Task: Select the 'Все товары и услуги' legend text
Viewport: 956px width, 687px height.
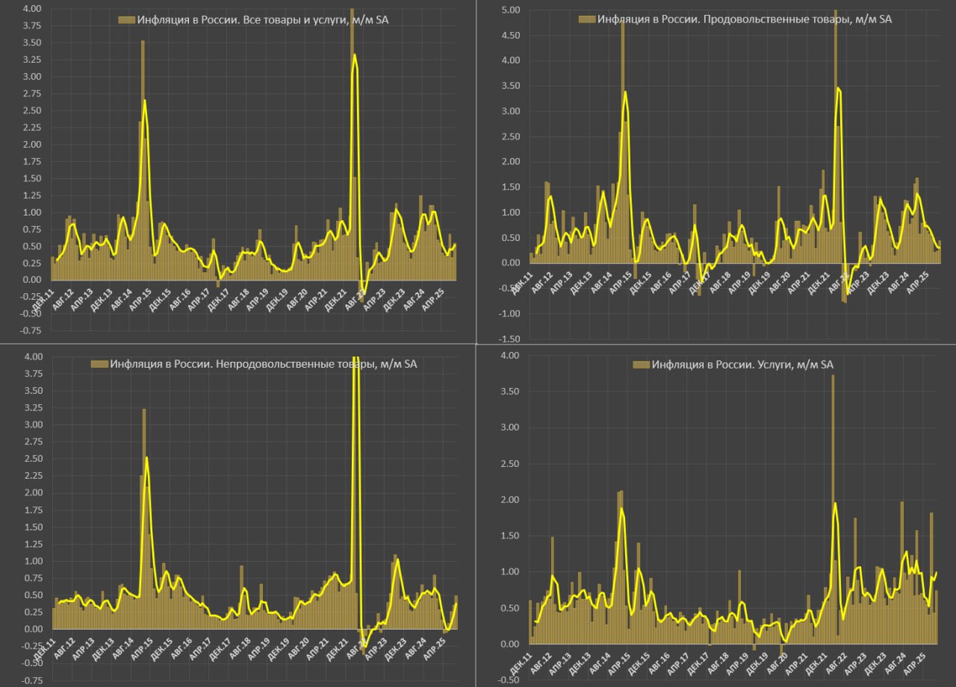Action: pyautogui.click(x=263, y=20)
